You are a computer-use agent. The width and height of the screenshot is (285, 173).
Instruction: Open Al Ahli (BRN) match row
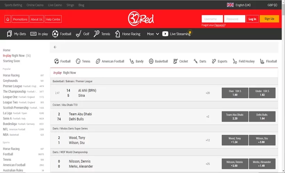click(164, 93)
